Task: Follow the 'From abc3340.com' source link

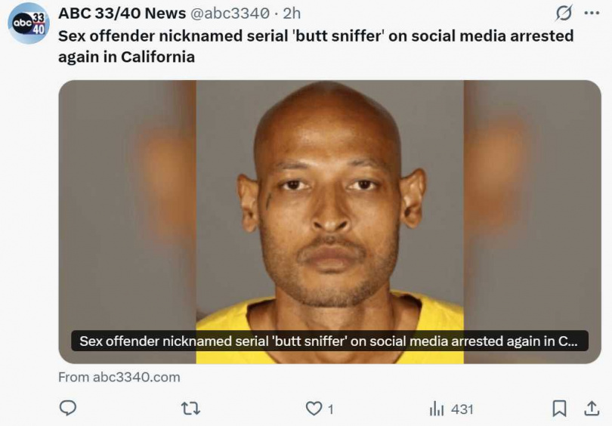Action: 119,377
